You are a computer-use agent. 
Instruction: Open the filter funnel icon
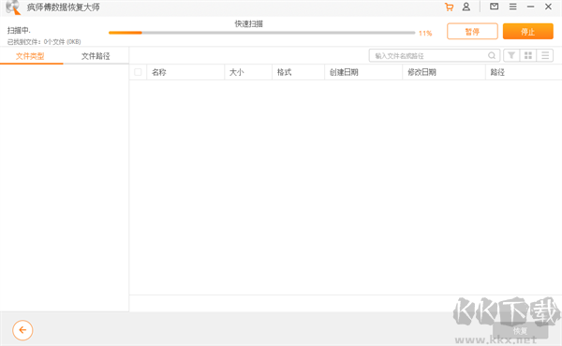coord(511,55)
